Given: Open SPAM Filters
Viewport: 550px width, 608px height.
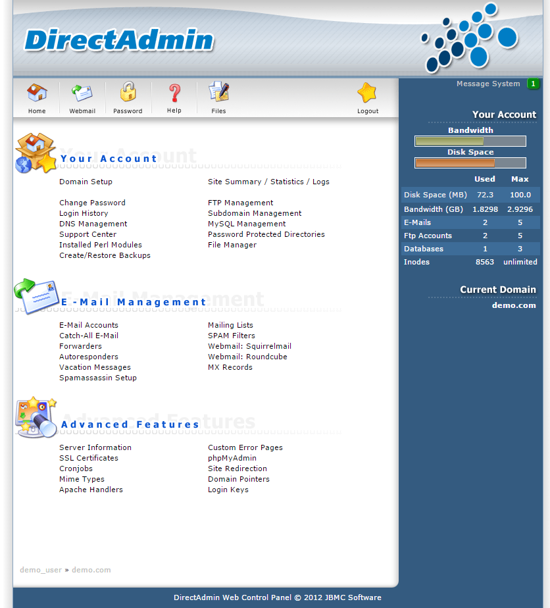Looking at the screenshot, I should tap(232, 336).
